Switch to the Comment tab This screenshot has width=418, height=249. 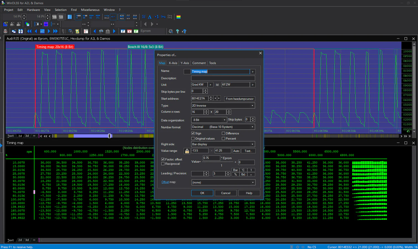click(x=199, y=63)
